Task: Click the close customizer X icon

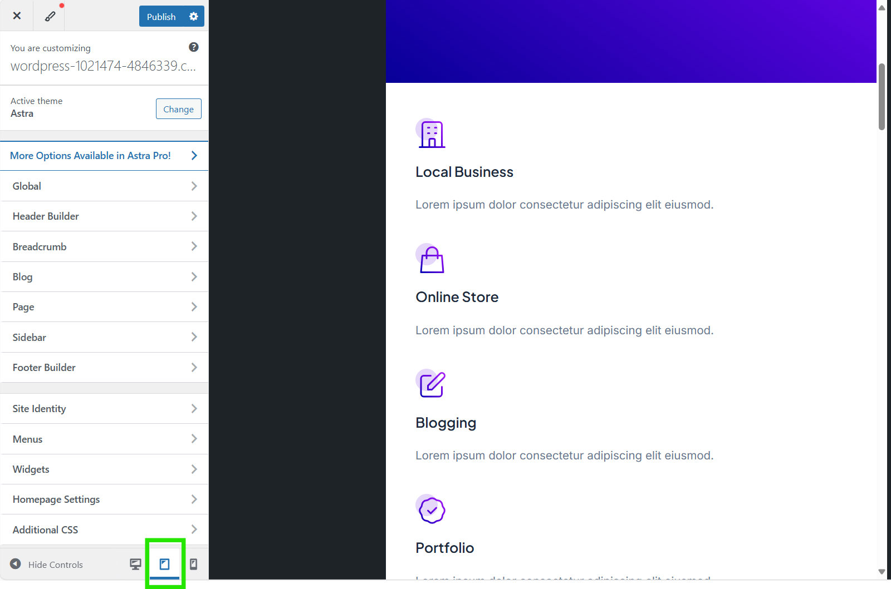Action: [x=16, y=15]
